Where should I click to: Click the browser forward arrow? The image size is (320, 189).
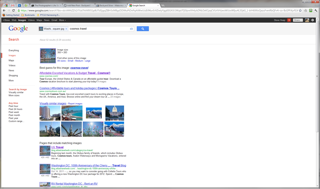click(9, 10)
